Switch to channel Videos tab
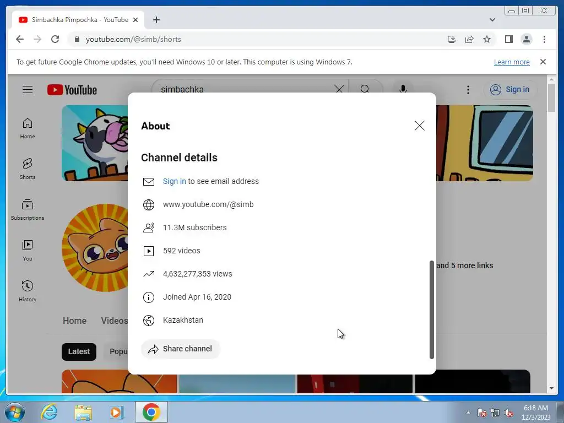 point(114,321)
